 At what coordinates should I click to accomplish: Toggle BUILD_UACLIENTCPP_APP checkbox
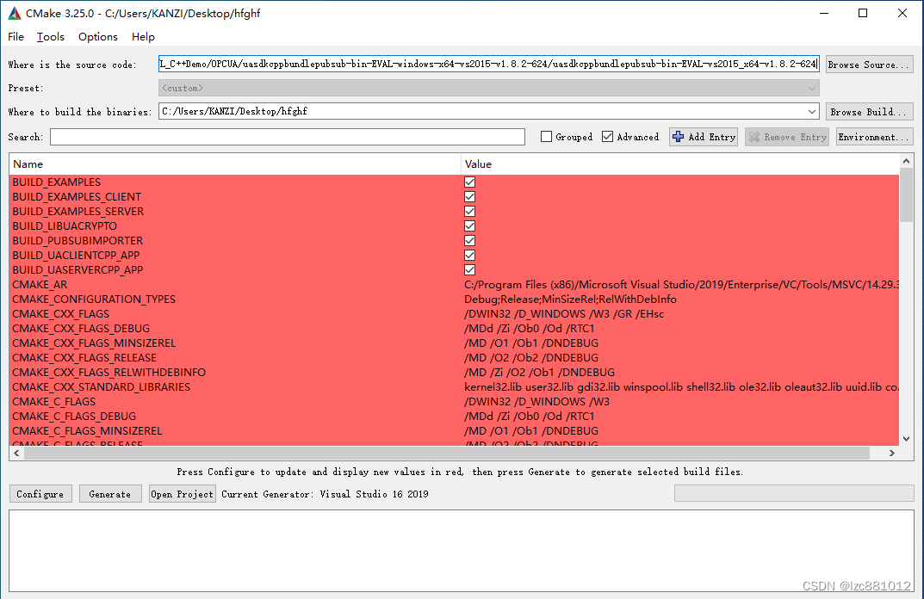point(469,255)
